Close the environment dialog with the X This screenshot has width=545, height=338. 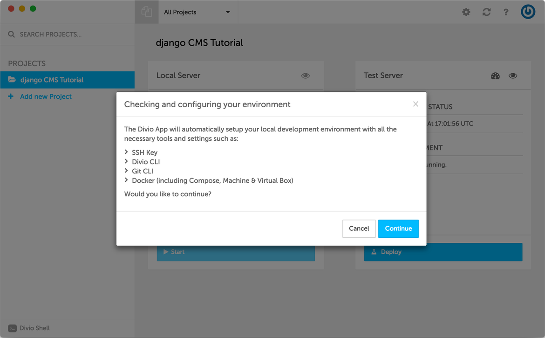click(416, 104)
